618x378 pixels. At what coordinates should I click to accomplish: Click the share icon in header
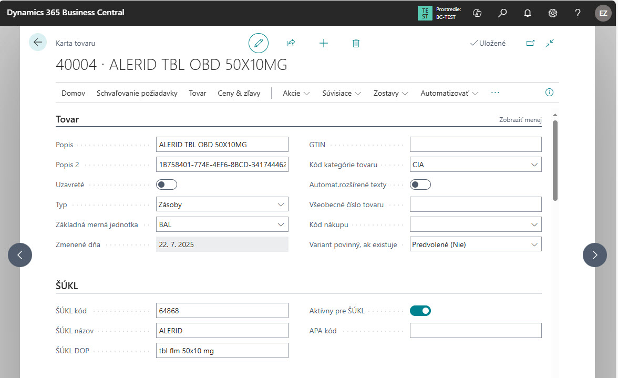click(291, 43)
